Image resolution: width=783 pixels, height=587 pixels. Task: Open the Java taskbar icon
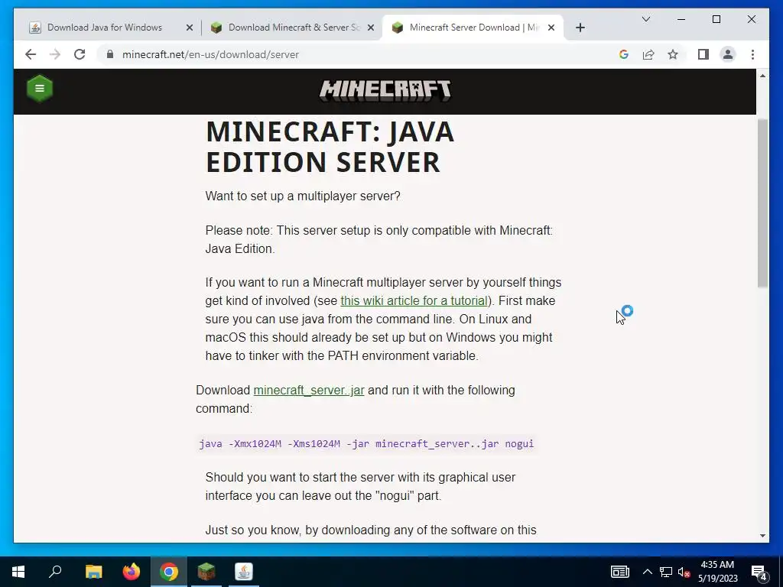(244, 572)
